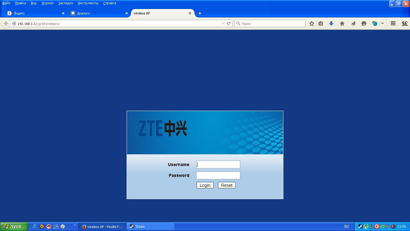Click the bookmark star icon
This screenshot has width=410, height=231.
click(312, 23)
